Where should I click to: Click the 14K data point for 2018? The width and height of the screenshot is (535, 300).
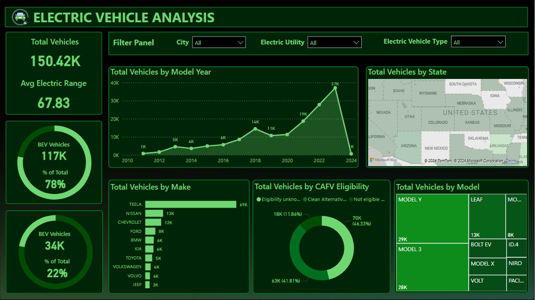[x=255, y=129]
